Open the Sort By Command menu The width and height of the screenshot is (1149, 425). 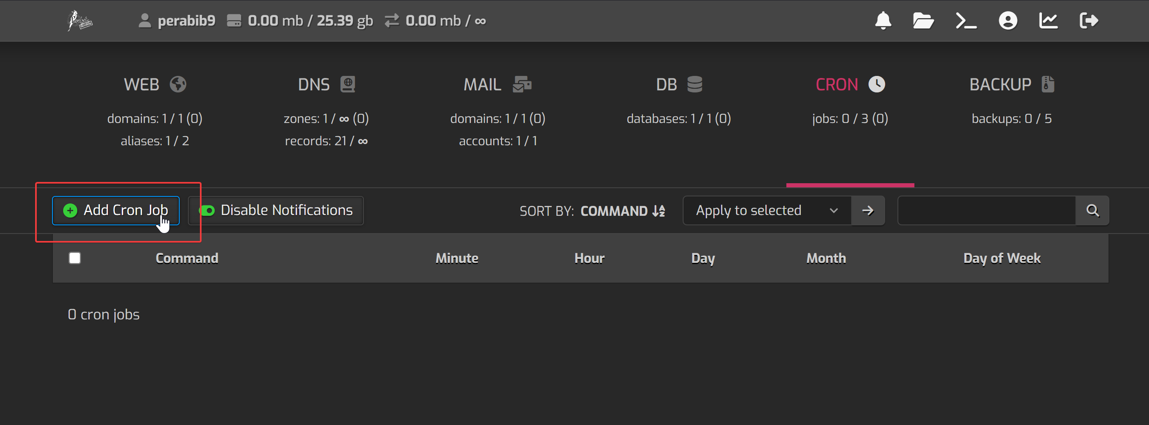click(622, 211)
